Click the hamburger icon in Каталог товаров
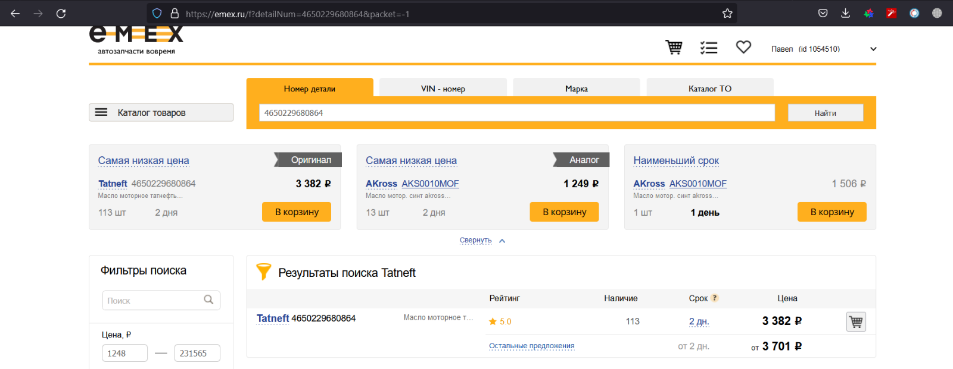This screenshot has width=953, height=369. pos(101,112)
